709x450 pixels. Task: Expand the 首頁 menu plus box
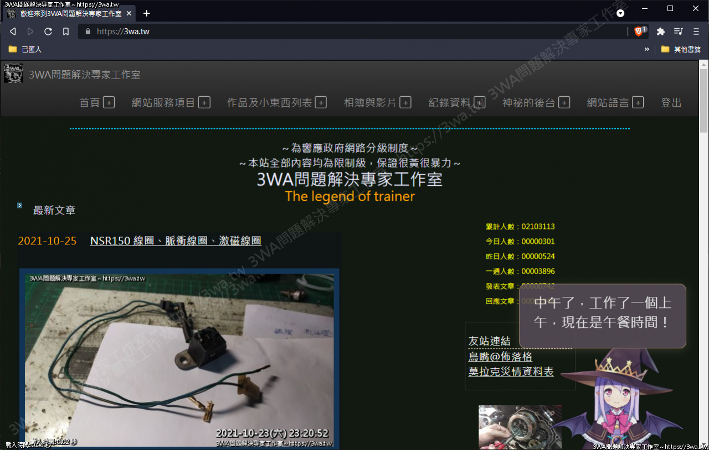109,103
